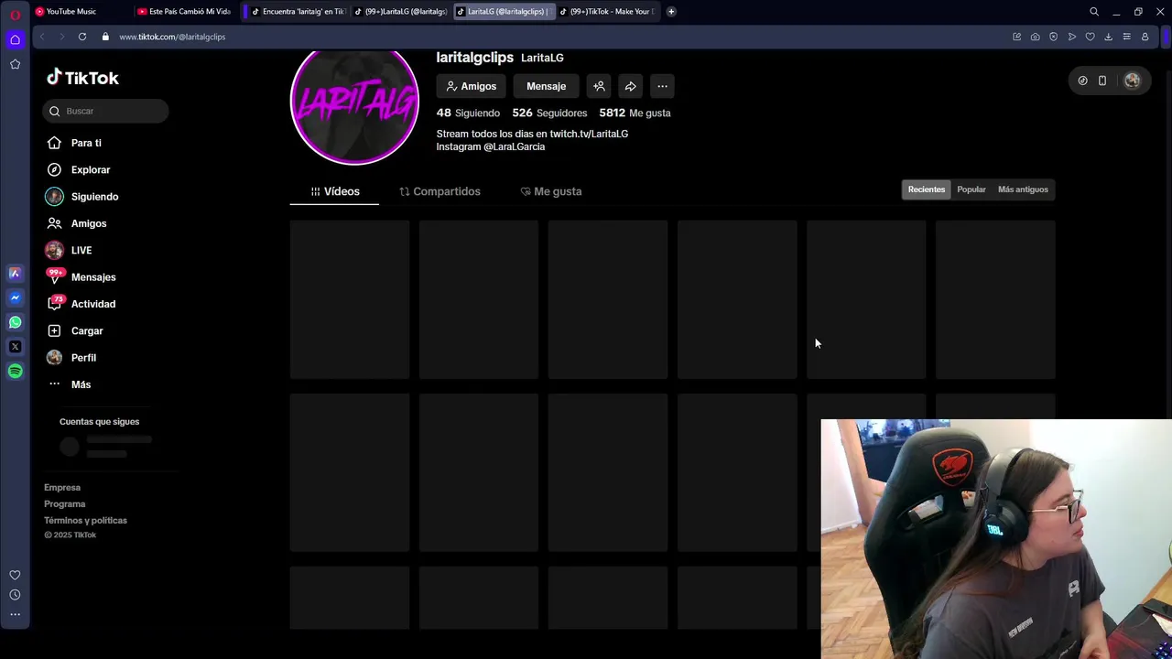Open the Actividad notifications
The width and height of the screenshot is (1172, 659).
(x=92, y=304)
